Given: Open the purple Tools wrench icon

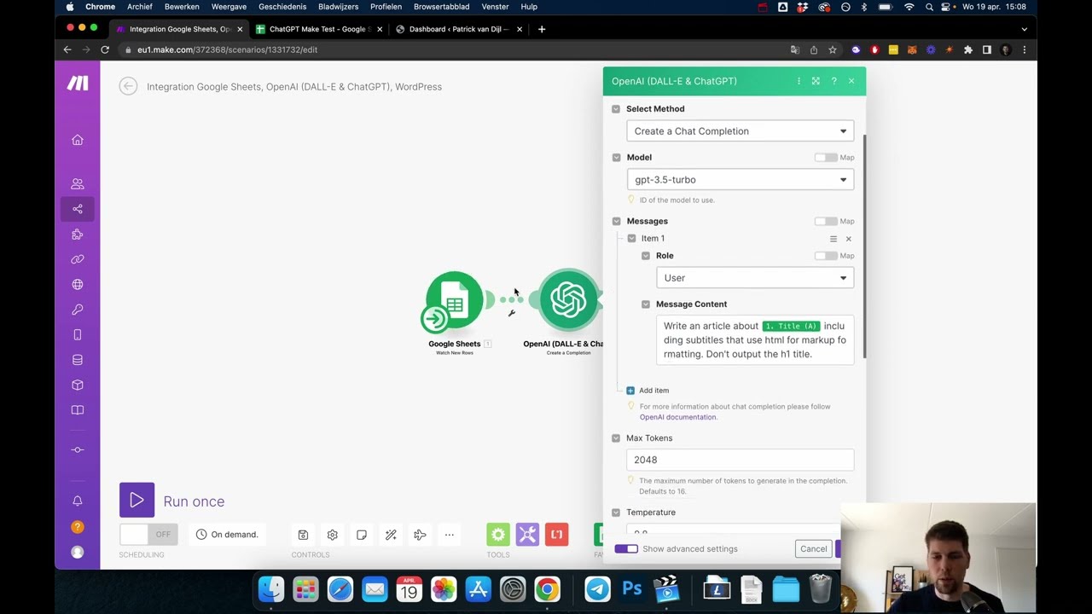Looking at the screenshot, I should pyautogui.click(x=527, y=535).
